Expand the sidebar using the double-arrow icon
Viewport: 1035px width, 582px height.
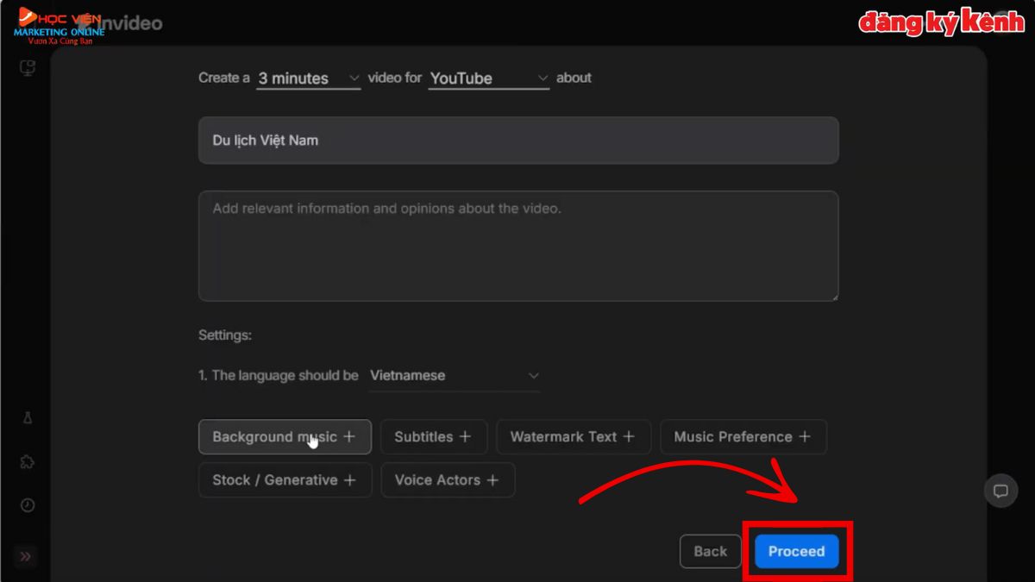click(x=27, y=557)
